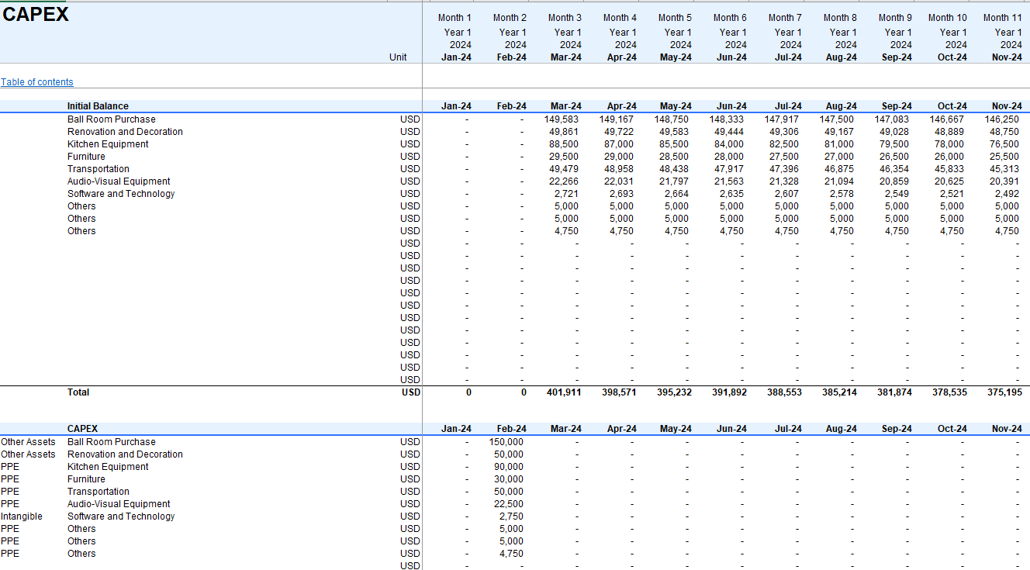1030x570 pixels.
Task: Select Other Assets label beside Renovation and Decoration
Action: (28, 454)
